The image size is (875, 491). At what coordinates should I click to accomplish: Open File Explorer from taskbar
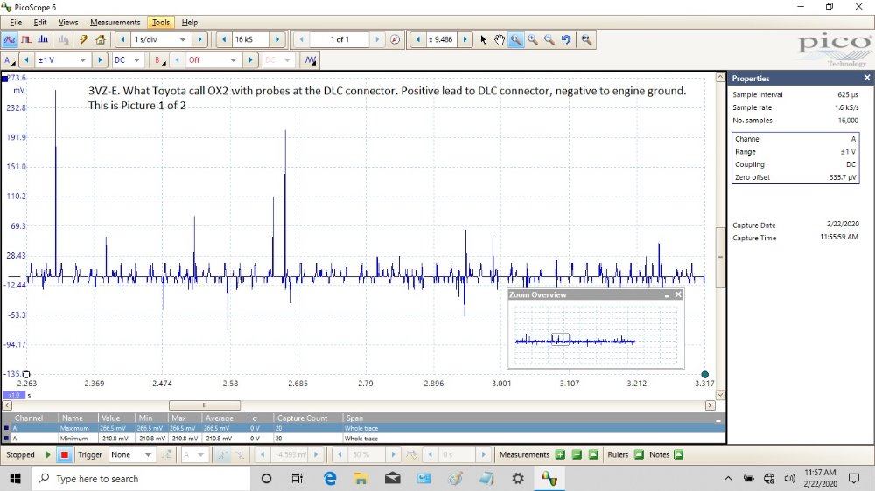[x=361, y=478]
